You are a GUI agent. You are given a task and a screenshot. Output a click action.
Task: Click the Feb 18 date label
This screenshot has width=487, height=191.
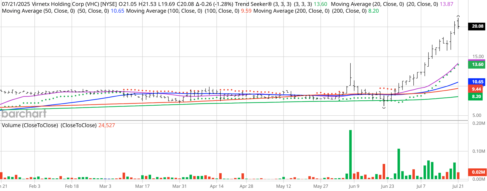pos(72,186)
